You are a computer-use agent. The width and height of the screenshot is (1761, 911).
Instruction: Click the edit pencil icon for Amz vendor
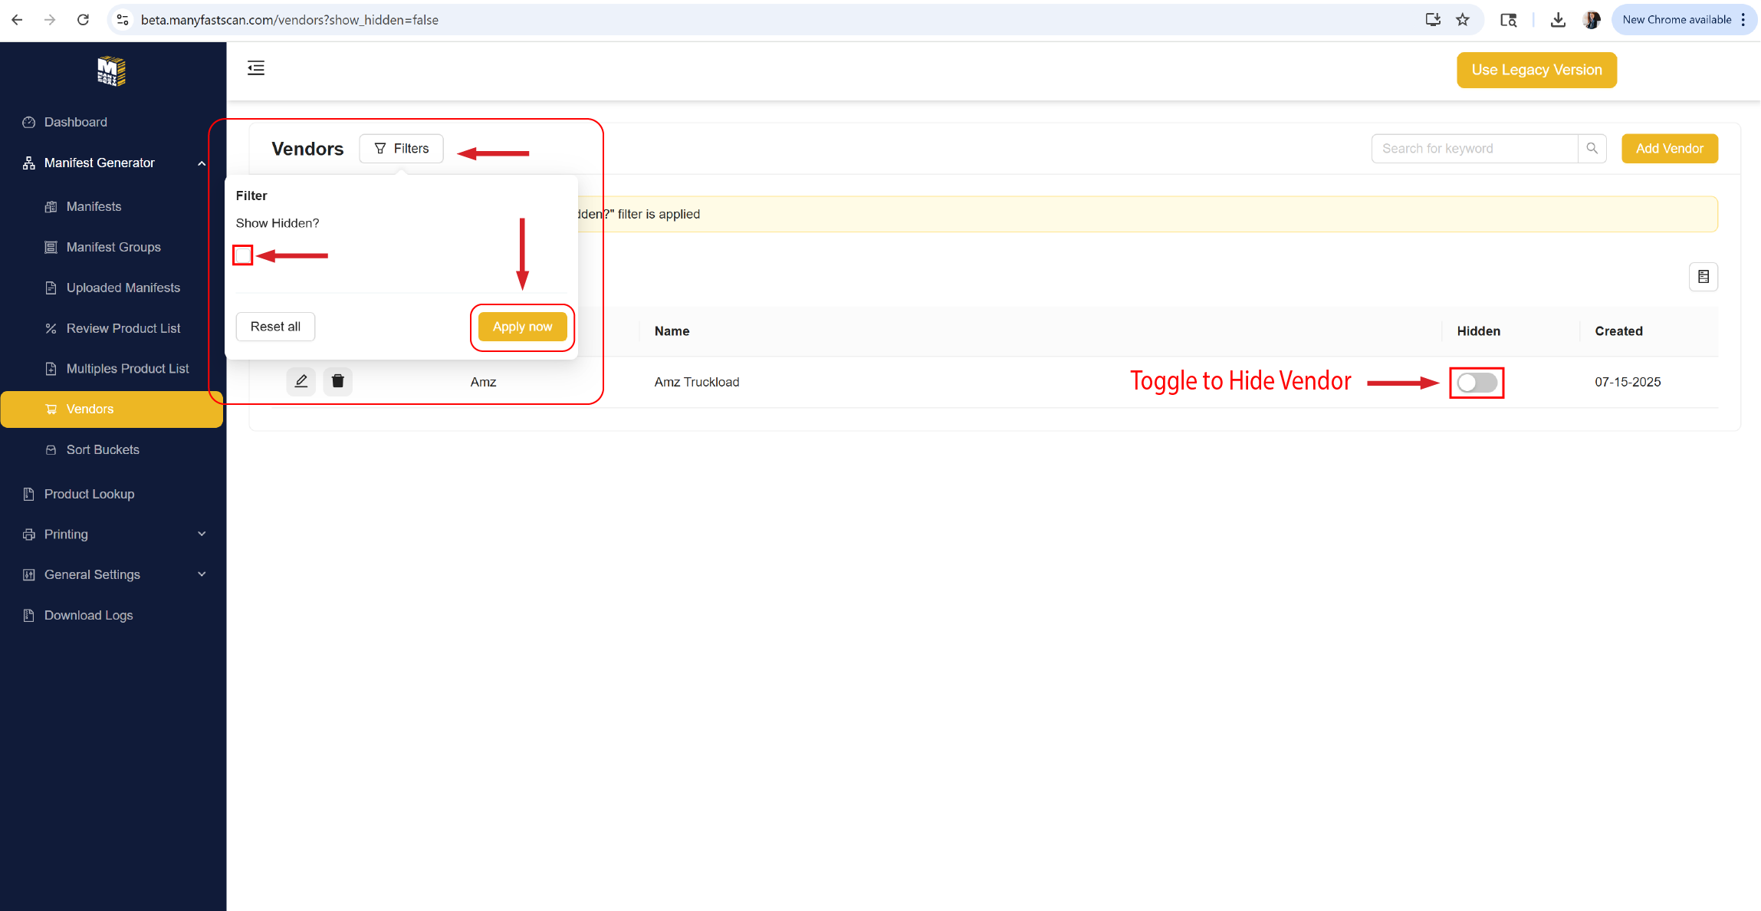click(x=301, y=381)
